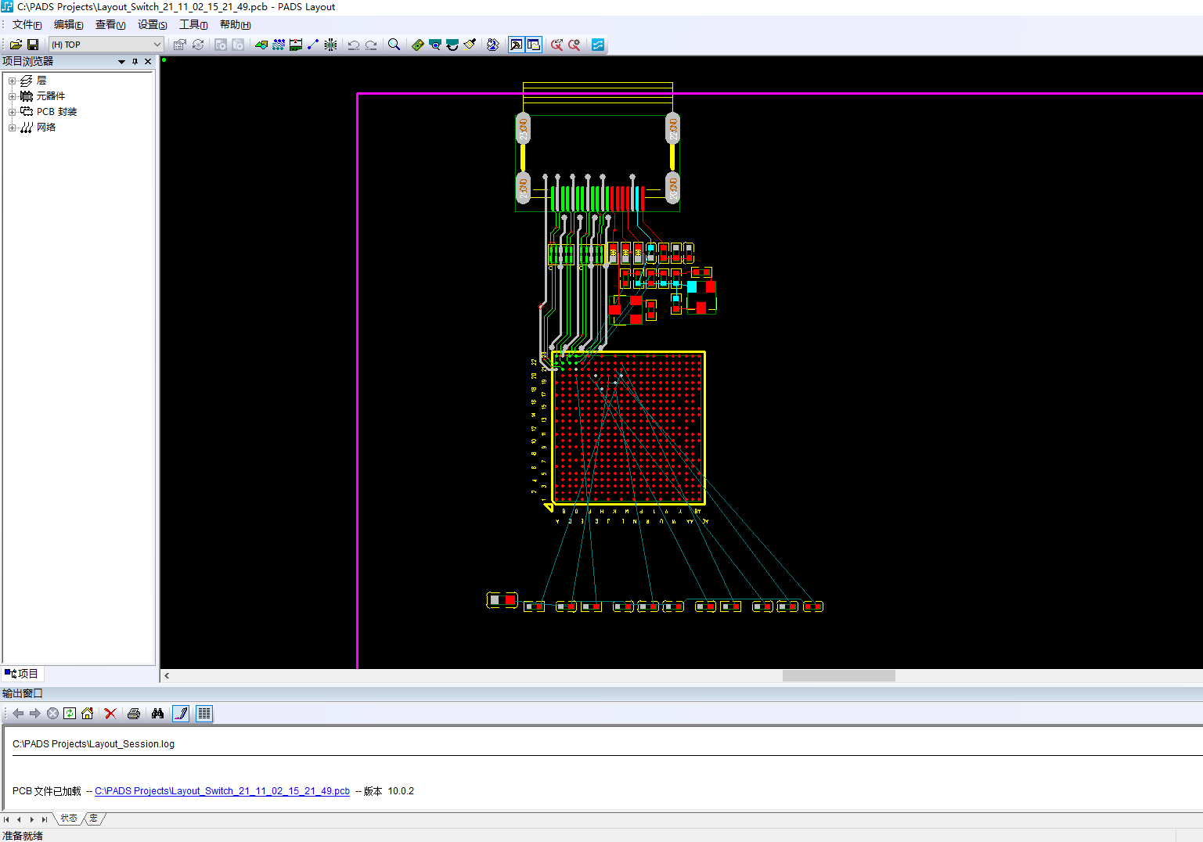The height and width of the screenshot is (842, 1203).
Task: Open the 工具 menu
Action: coord(193,25)
